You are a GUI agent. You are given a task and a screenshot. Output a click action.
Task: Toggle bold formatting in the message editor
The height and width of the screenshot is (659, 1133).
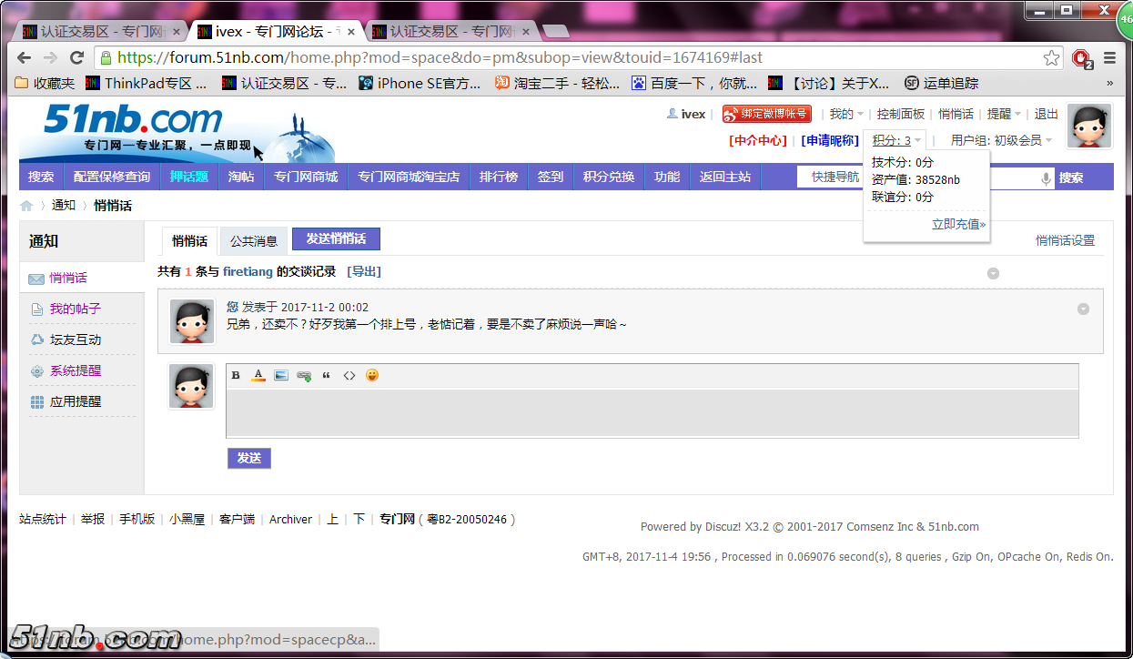click(x=236, y=375)
